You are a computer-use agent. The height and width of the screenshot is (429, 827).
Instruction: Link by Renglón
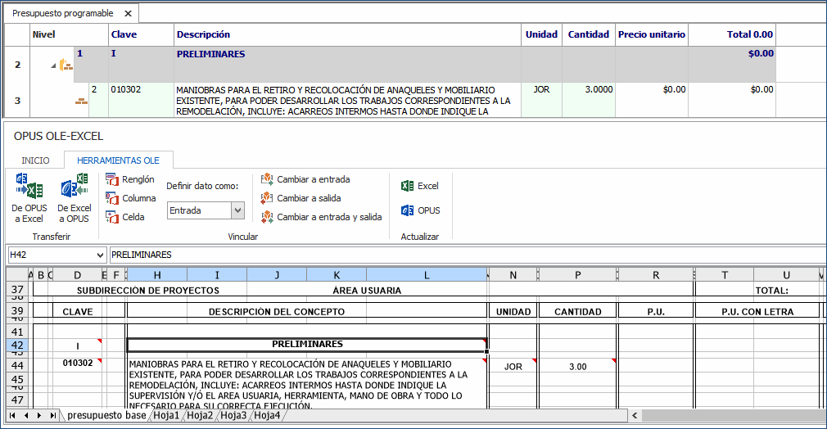130,179
